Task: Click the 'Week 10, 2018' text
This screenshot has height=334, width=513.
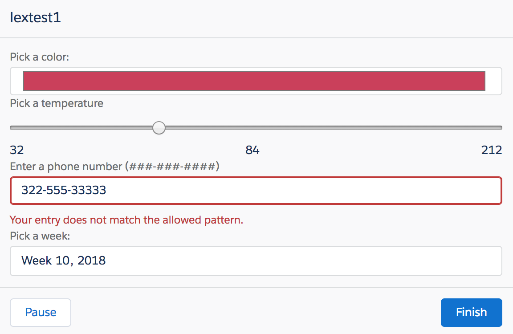Action: [64, 261]
